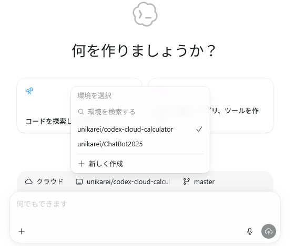The image size is (295, 246).
Task: Open the master branch selector
Action: click(199, 181)
